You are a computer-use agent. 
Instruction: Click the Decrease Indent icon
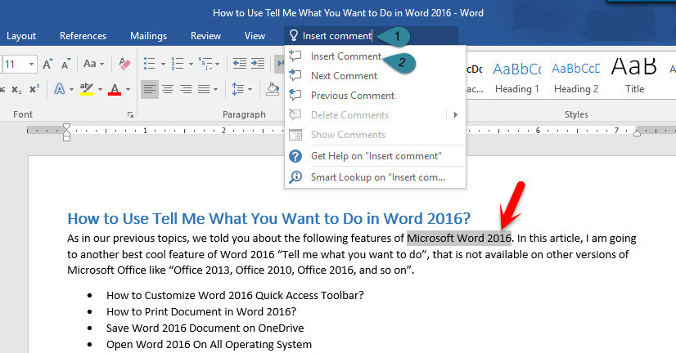239,64
